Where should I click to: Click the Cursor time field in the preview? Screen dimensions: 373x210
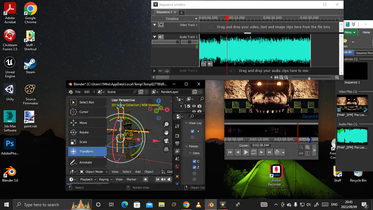coord(261,145)
